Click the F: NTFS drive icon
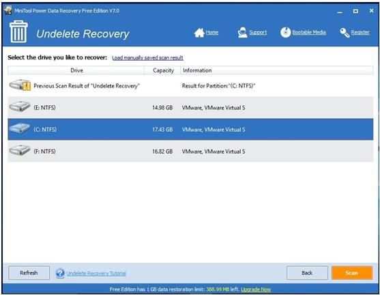 point(20,150)
